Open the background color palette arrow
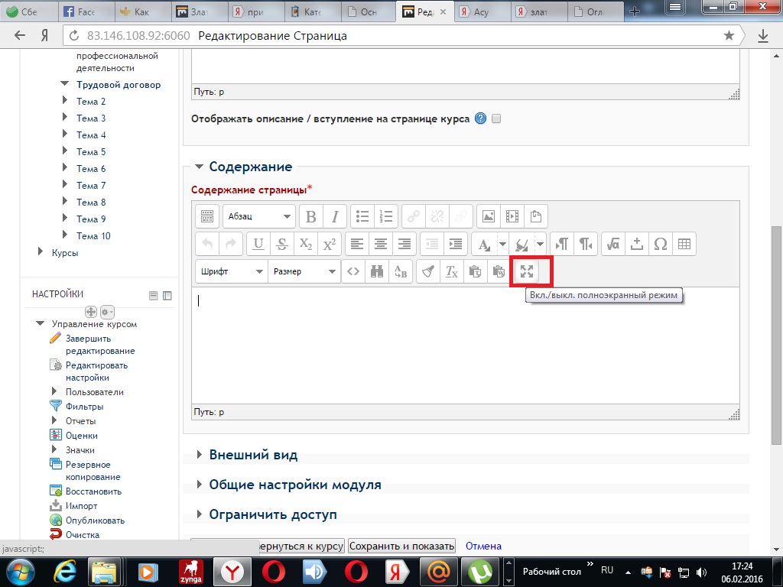 (541, 244)
